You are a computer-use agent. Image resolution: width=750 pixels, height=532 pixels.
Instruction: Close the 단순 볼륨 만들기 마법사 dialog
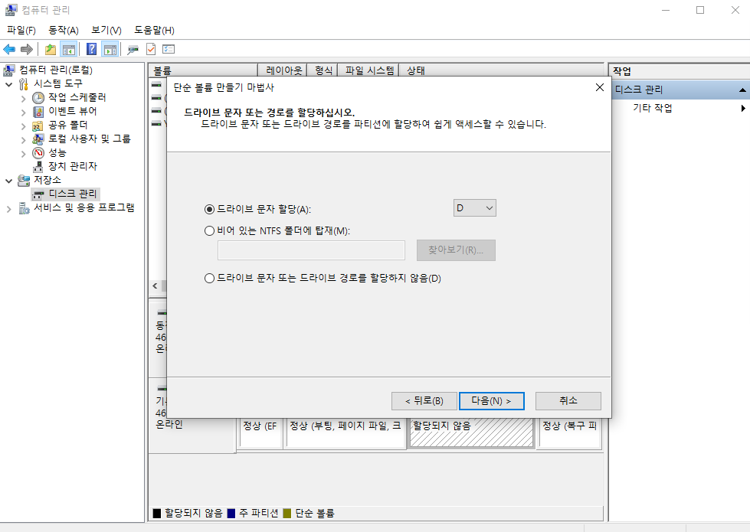pos(599,87)
